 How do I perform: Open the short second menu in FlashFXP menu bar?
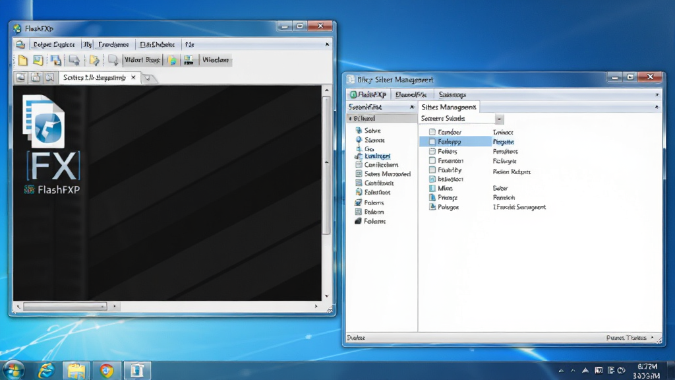point(88,44)
